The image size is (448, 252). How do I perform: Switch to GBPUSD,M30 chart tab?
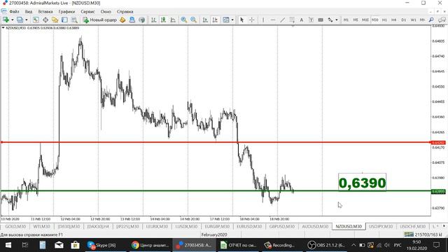point(281,226)
